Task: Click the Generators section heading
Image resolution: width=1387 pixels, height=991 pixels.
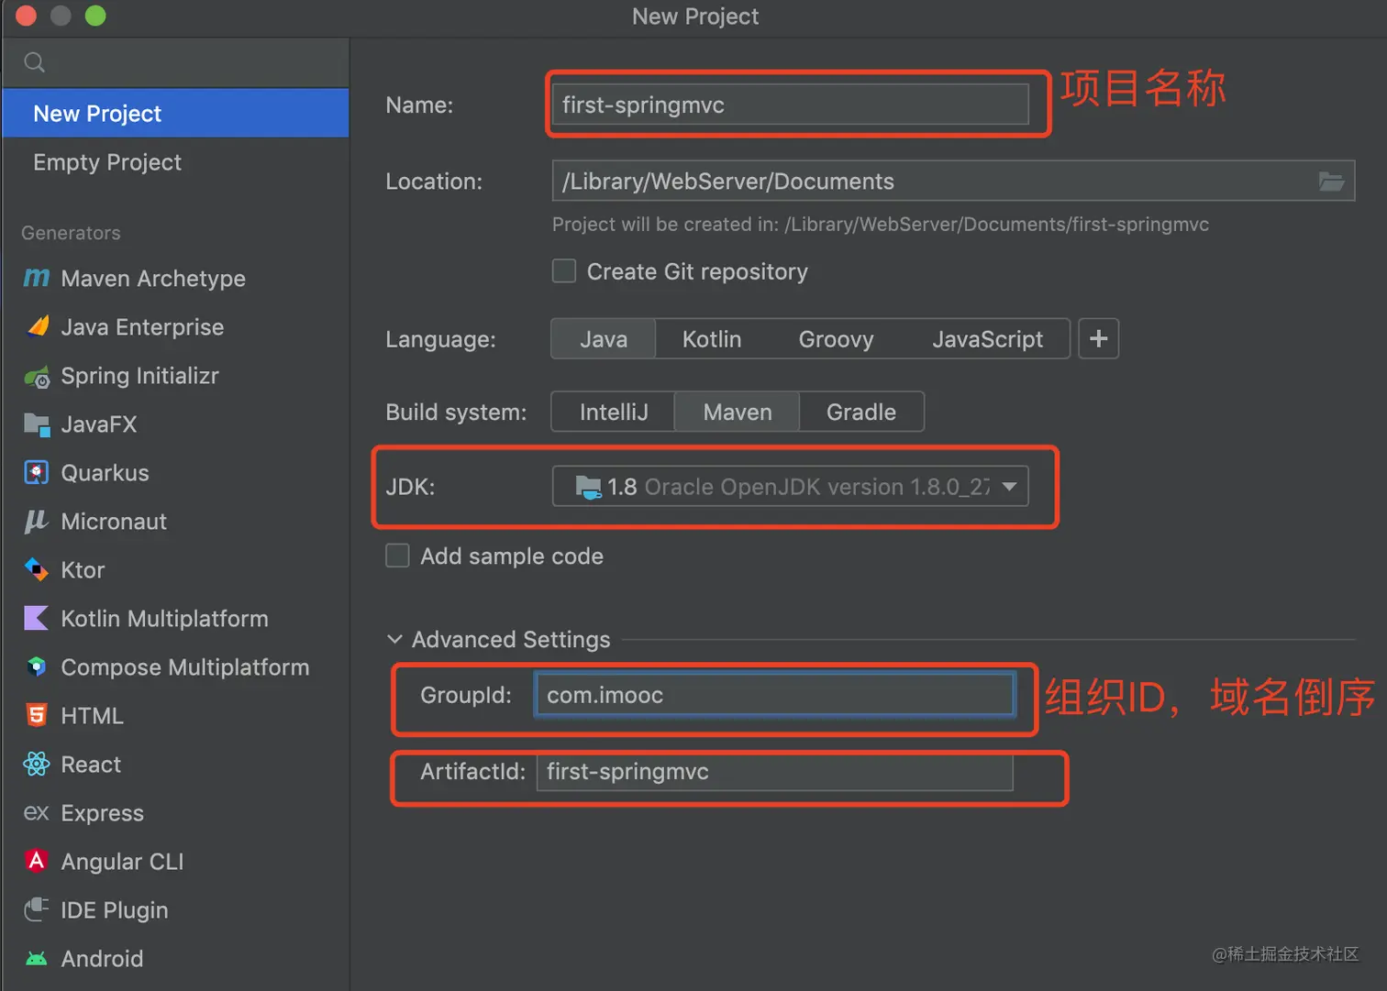Action: (71, 233)
